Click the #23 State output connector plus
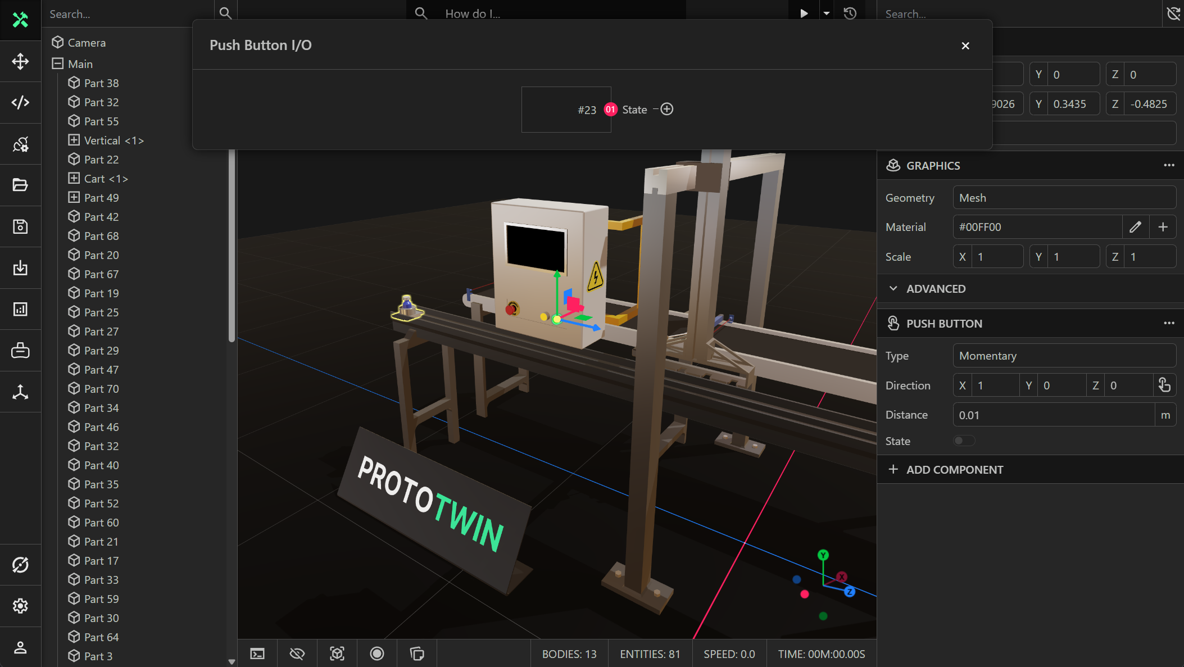Viewport: 1184px width, 667px height. coord(667,110)
